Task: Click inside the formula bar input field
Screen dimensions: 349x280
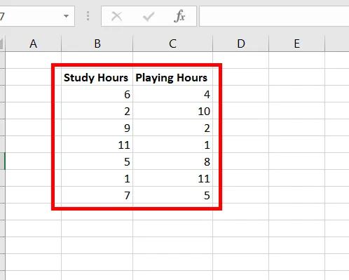Action: point(274,16)
